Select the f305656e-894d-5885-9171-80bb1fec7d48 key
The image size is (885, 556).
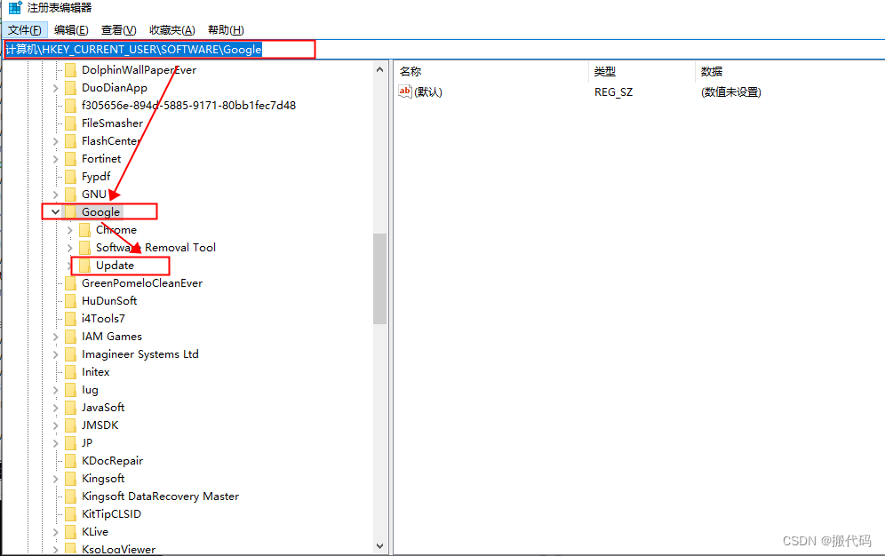coord(188,106)
